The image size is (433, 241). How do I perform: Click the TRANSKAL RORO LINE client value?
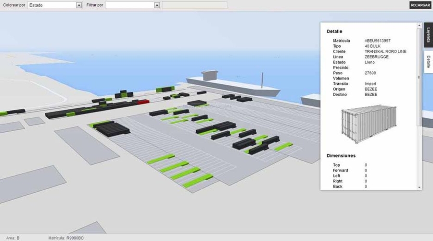point(385,51)
